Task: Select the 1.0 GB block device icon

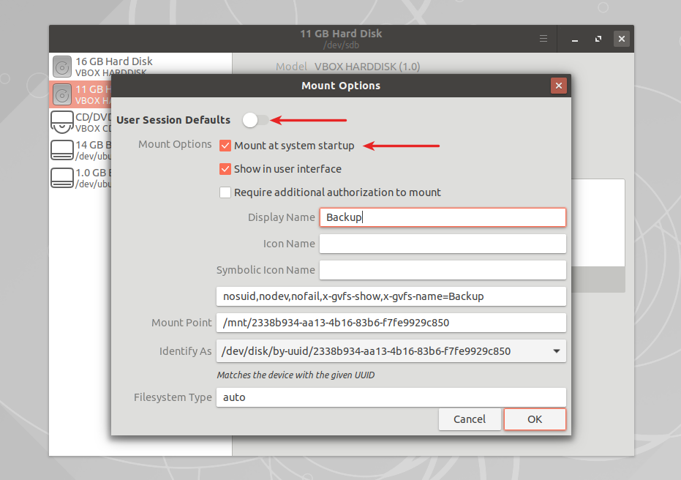Action: pos(61,178)
